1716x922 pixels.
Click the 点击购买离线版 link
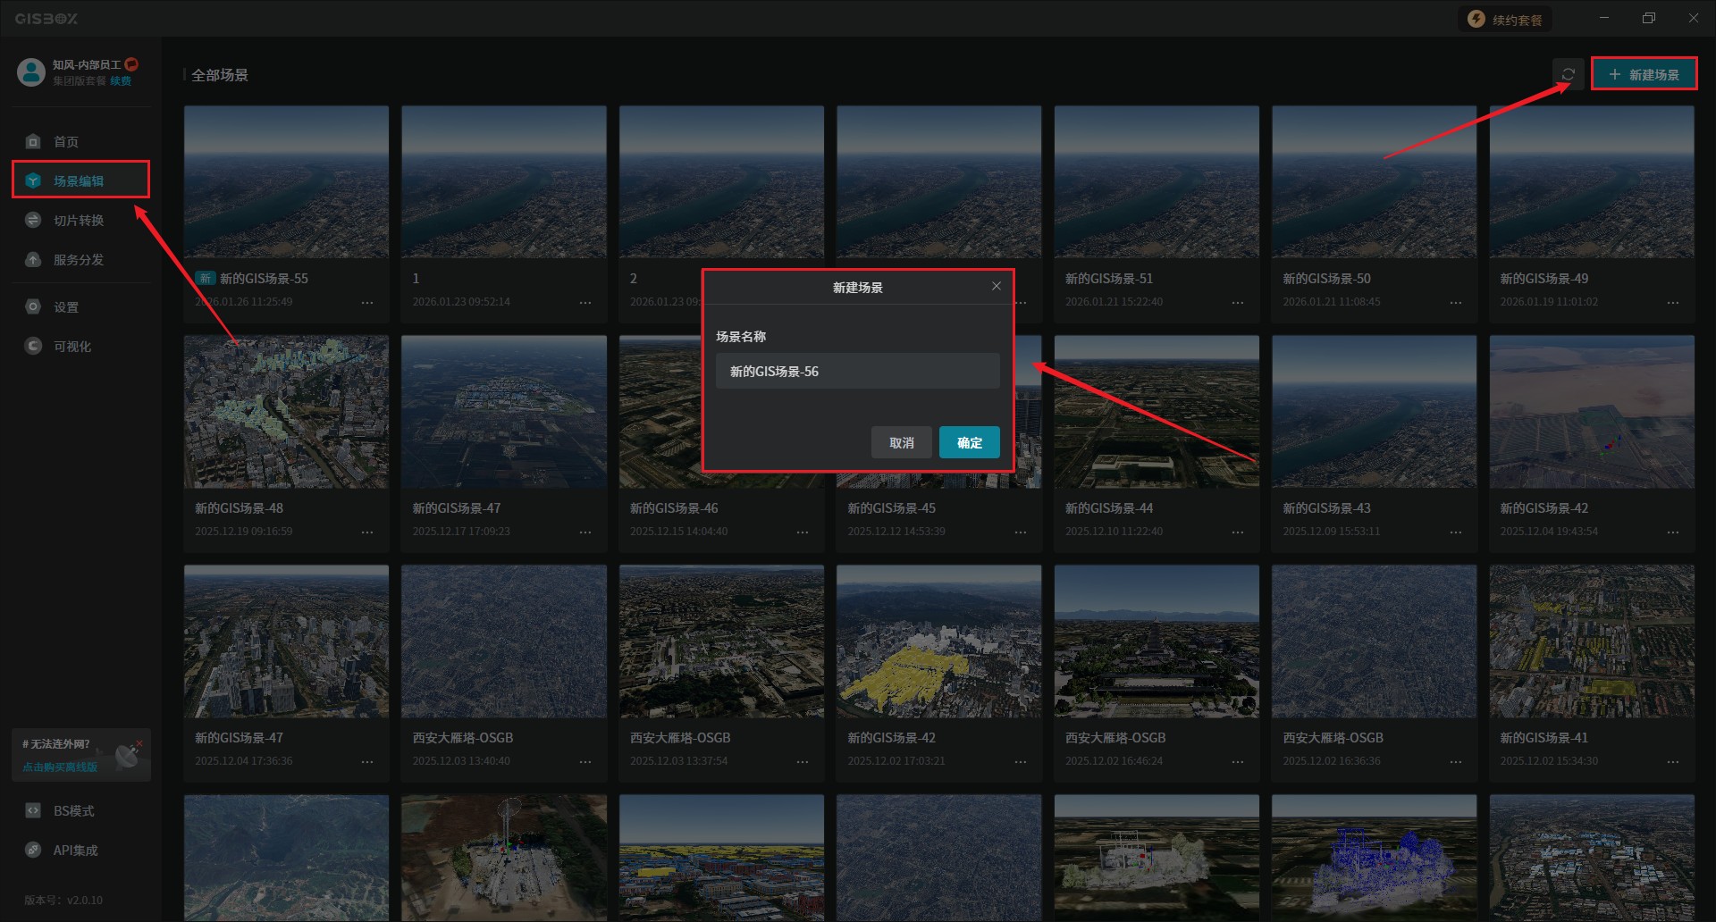pos(60,767)
